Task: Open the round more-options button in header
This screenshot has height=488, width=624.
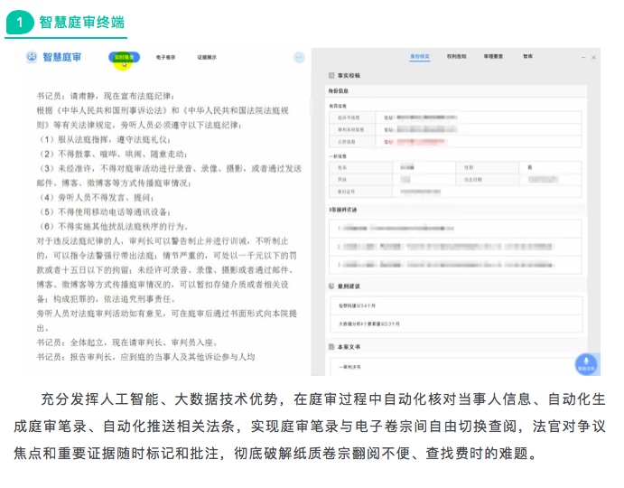Action: 298,58
